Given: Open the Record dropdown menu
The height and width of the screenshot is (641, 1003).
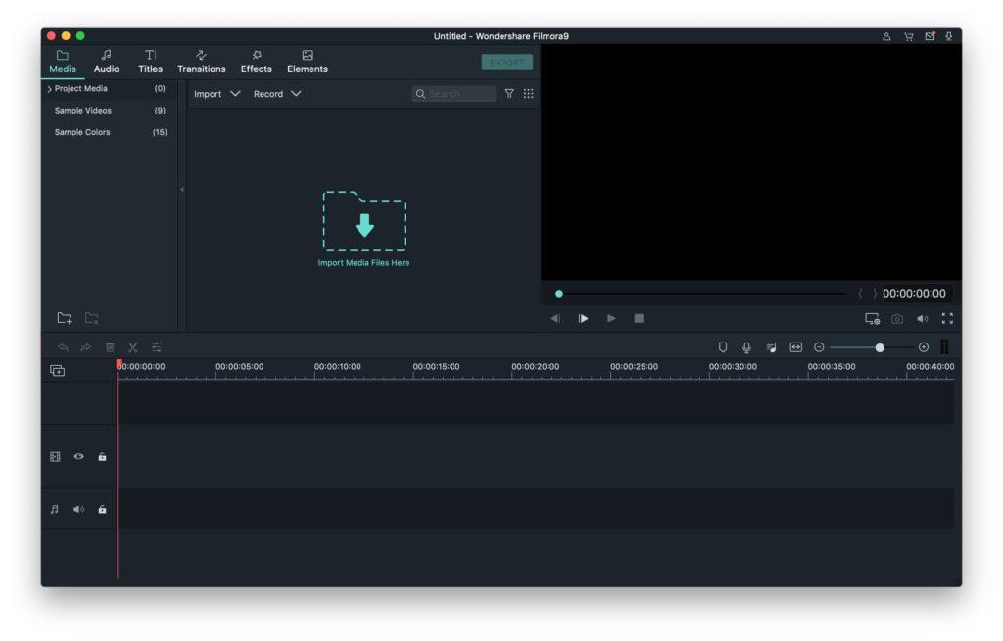Looking at the screenshot, I should (x=277, y=94).
